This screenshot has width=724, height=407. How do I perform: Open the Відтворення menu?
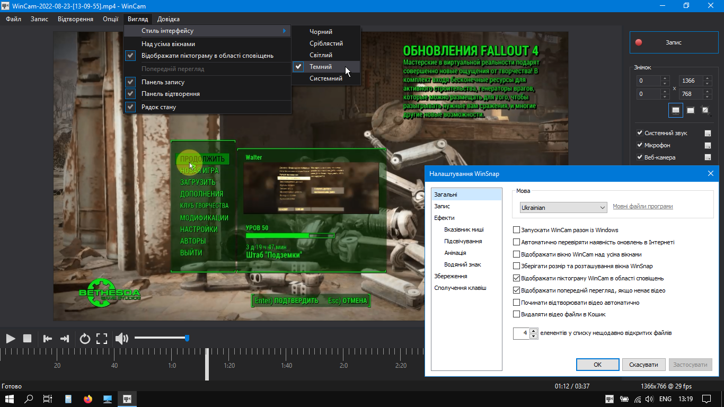tap(75, 19)
